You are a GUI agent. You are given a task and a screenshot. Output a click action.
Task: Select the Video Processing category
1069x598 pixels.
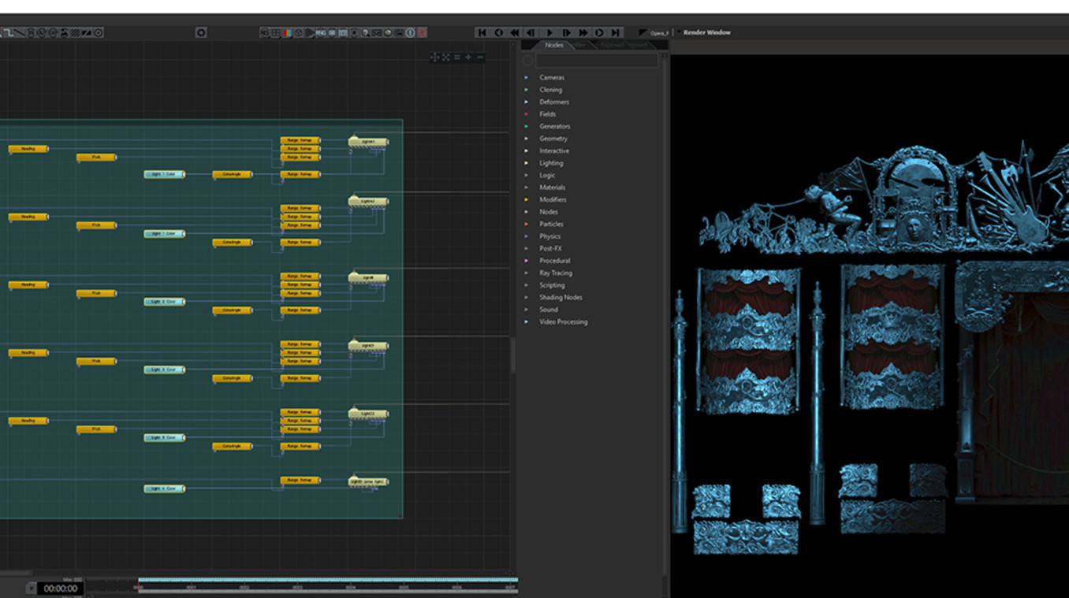pos(563,321)
